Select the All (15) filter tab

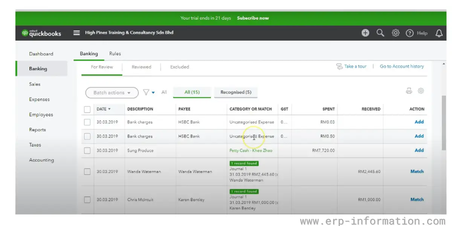pos(192,92)
